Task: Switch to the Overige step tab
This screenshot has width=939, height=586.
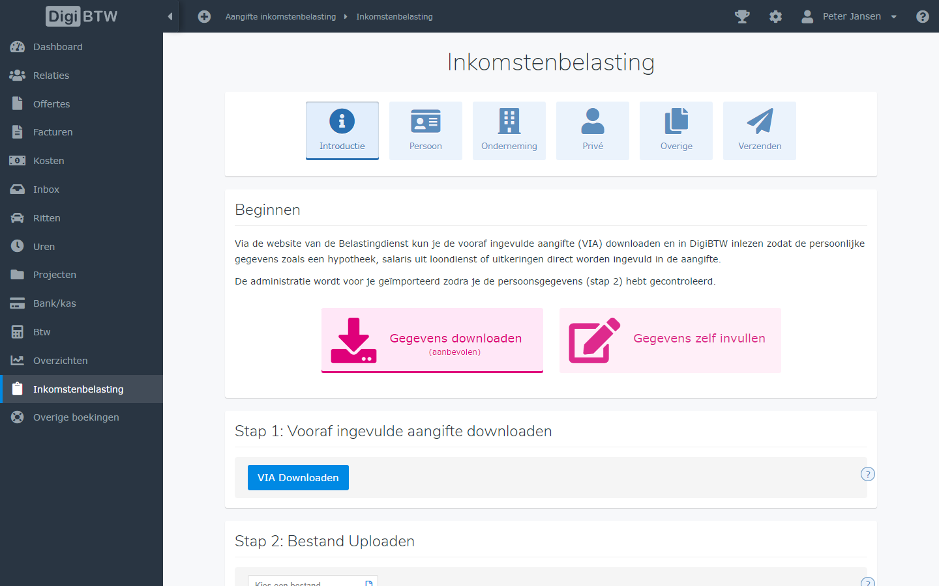Action: pos(676,131)
